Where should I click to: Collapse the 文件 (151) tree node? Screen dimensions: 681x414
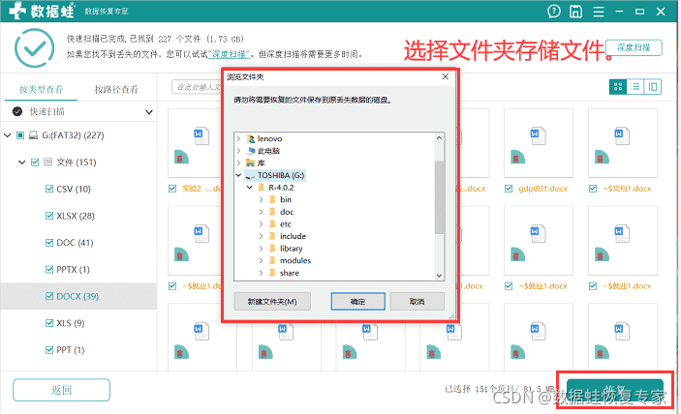pyautogui.click(x=21, y=163)
